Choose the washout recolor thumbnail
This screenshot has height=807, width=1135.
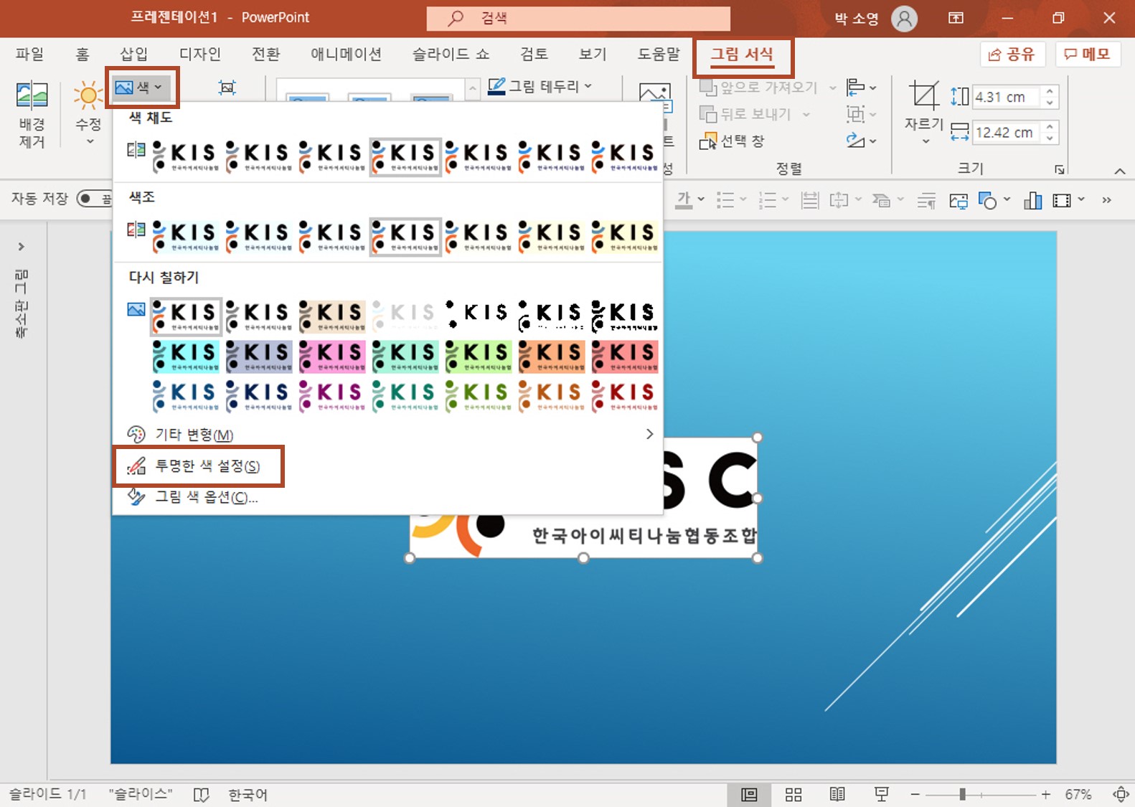click(405, 316)
